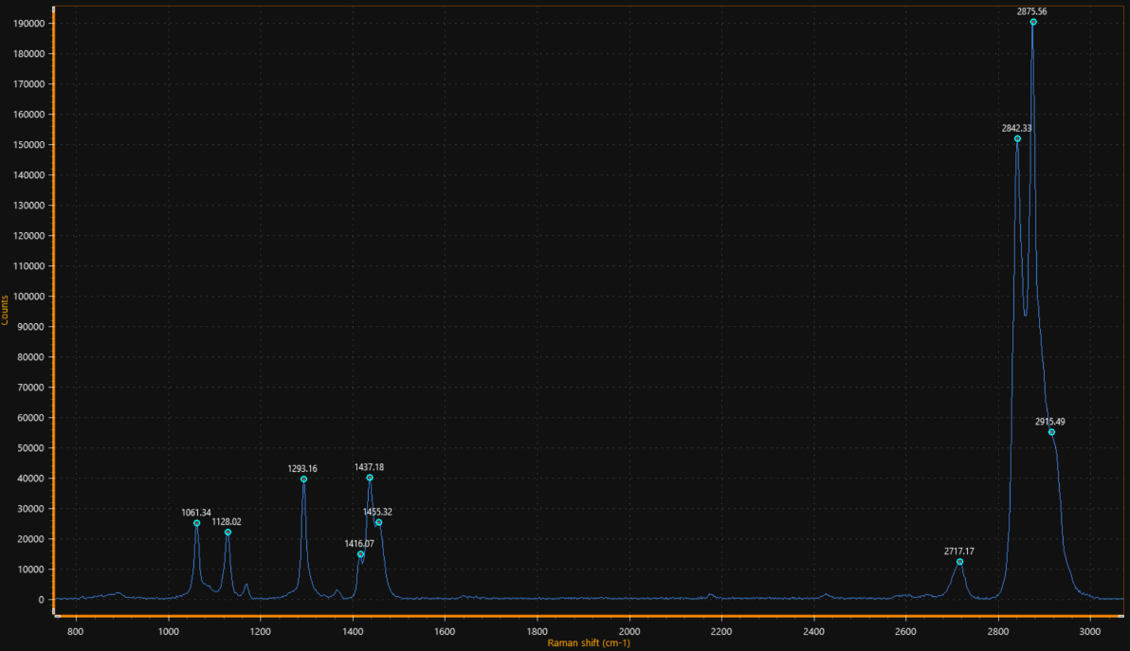Click the 1128.02 peak marker
The height and width of the screenshot is (651, 1130).
point(228,532)
